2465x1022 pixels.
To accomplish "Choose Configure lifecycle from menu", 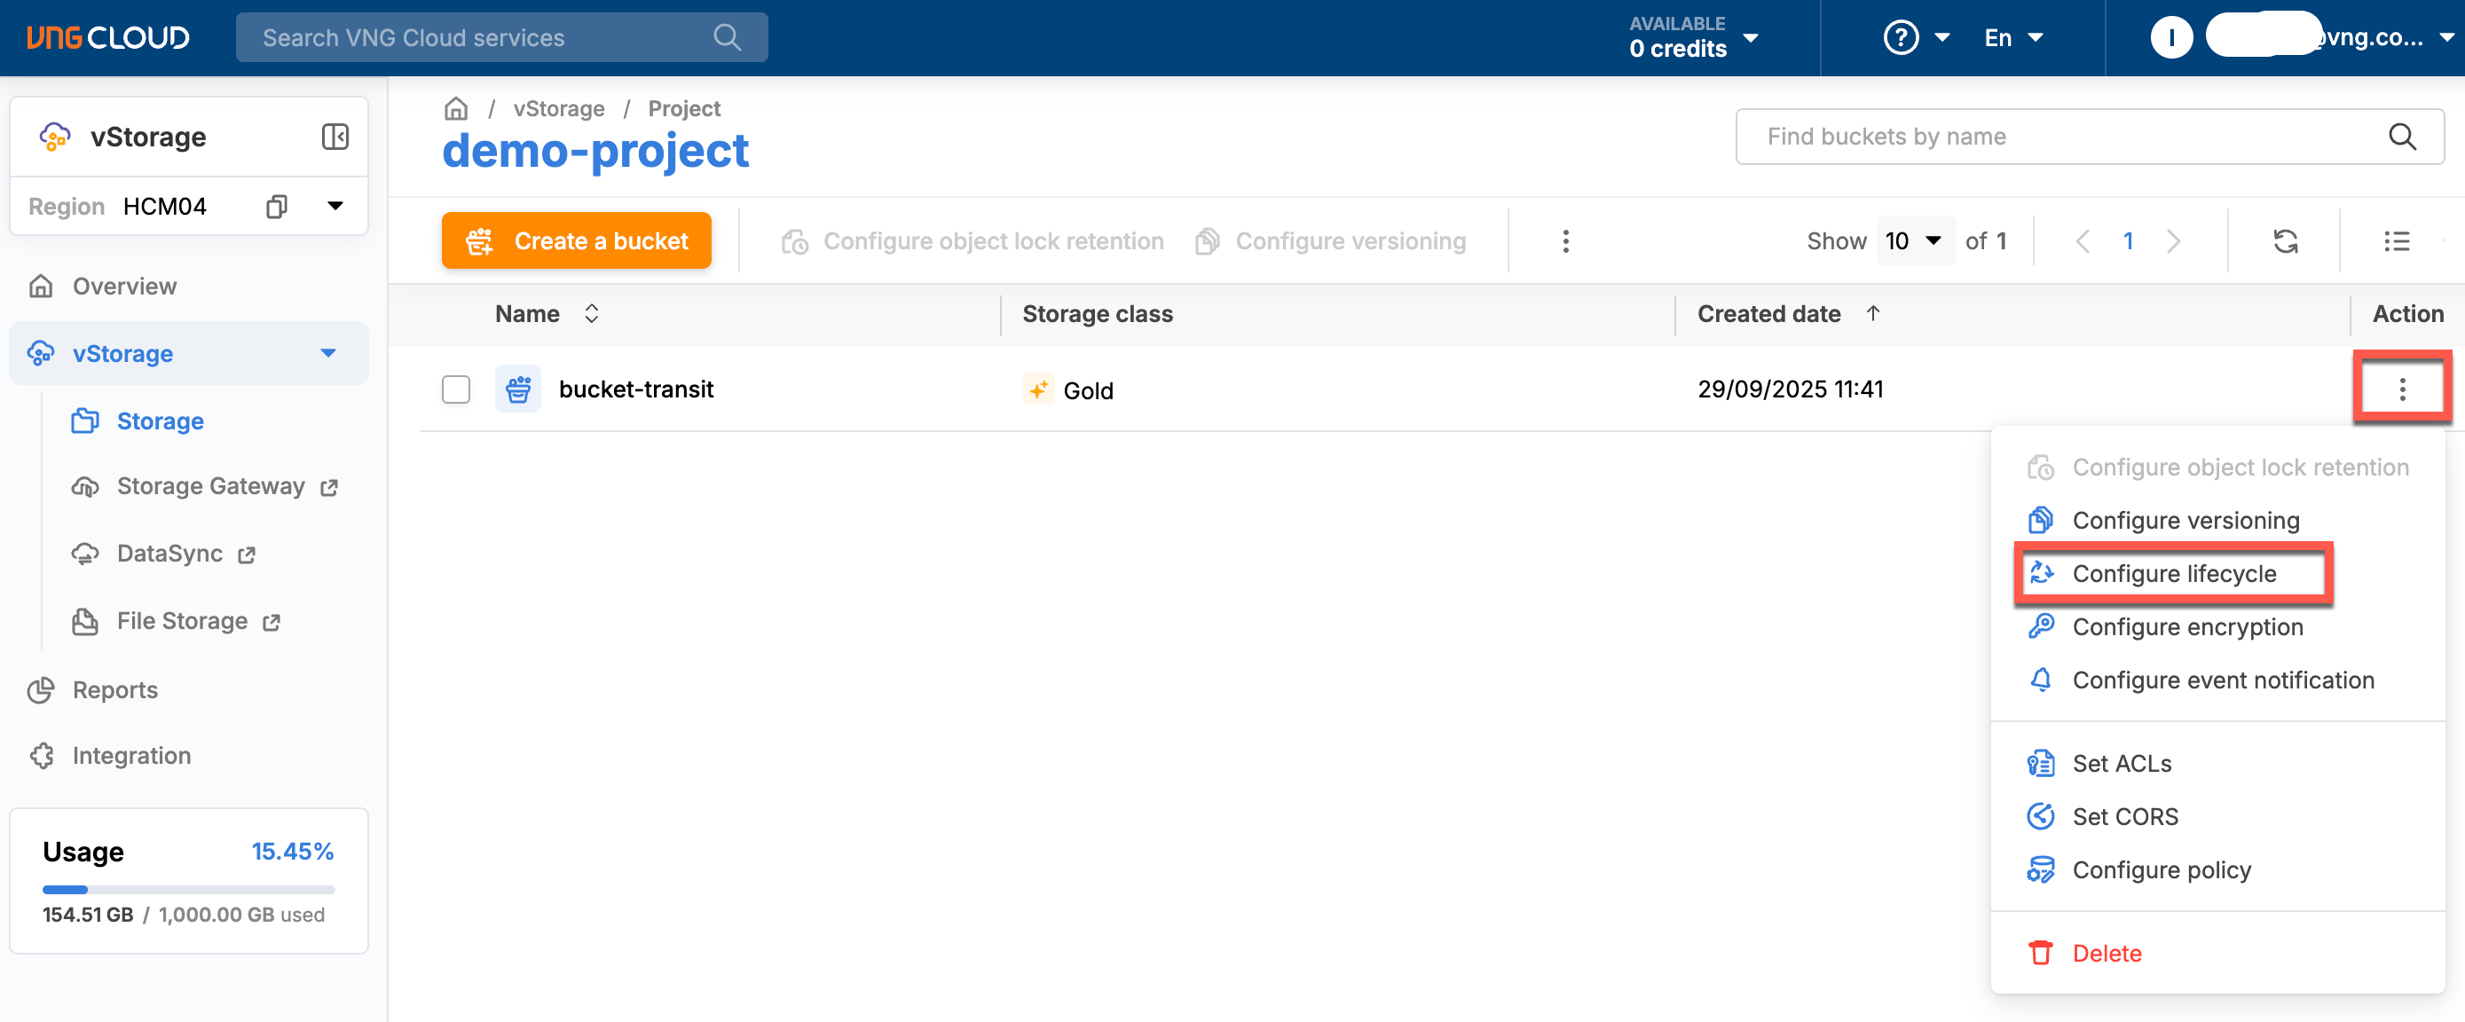I will [x=2173, y=573].
